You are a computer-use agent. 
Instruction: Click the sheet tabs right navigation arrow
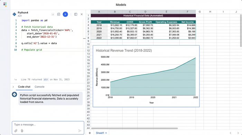coord(238,133)
